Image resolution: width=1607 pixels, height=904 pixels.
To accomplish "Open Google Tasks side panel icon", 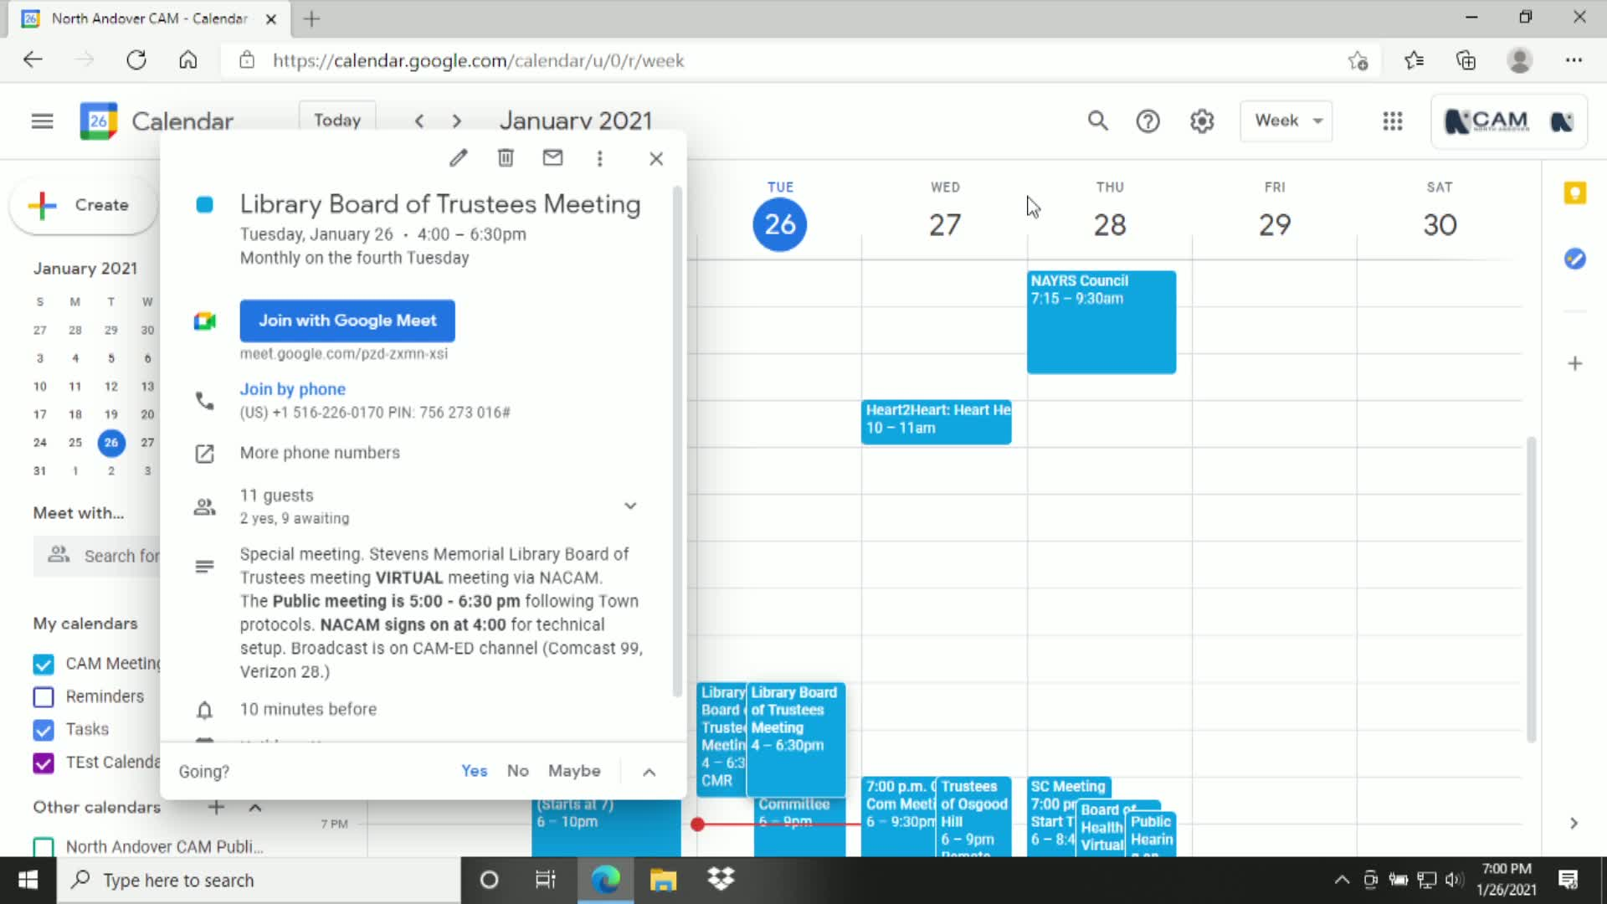I will (x=1574, y=259).
